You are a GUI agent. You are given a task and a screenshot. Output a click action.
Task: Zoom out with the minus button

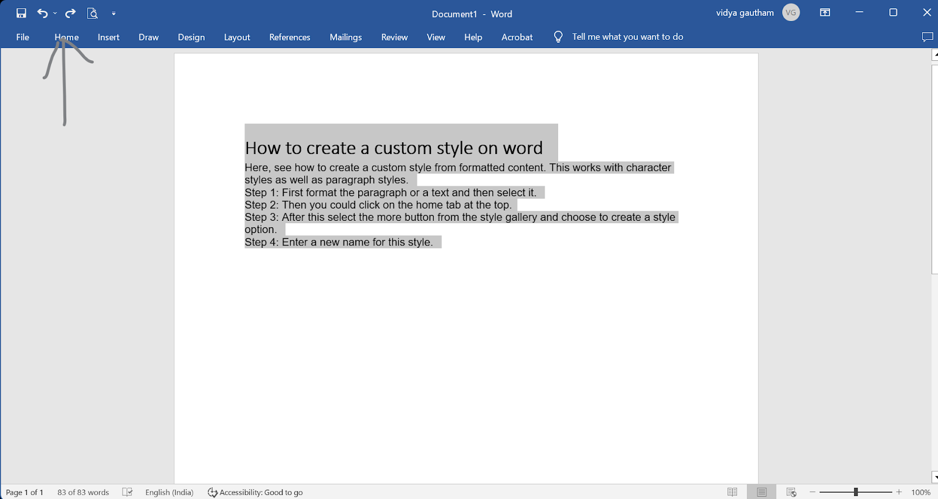click(813, 492)
